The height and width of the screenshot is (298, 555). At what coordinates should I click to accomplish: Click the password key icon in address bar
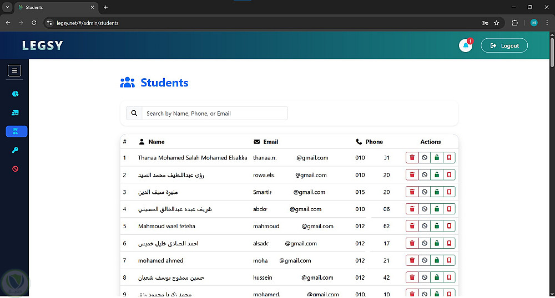(x=485, y=23)
